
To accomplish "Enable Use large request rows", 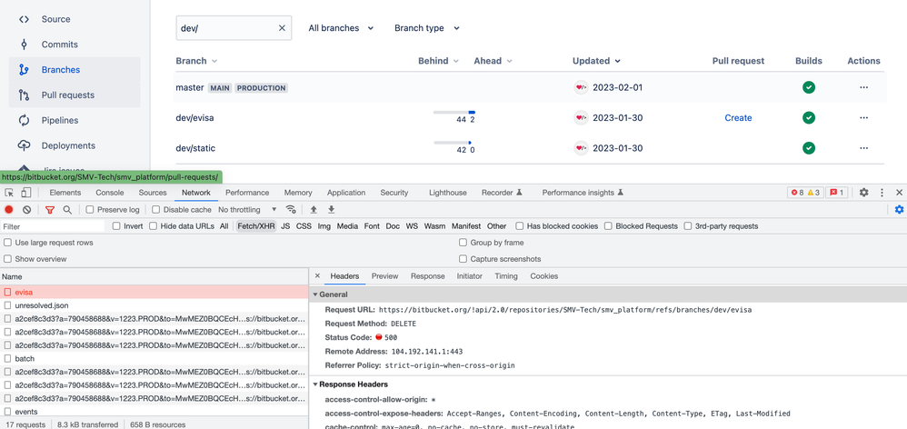I will coord(7,243).
